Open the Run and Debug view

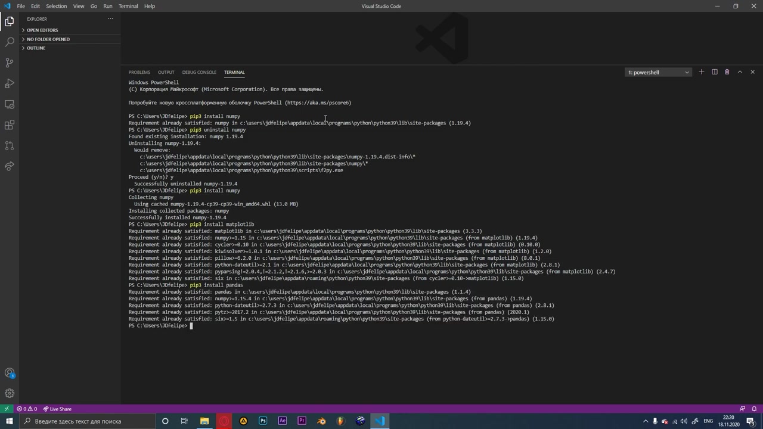pyautogui.click(x=10, y=83)
